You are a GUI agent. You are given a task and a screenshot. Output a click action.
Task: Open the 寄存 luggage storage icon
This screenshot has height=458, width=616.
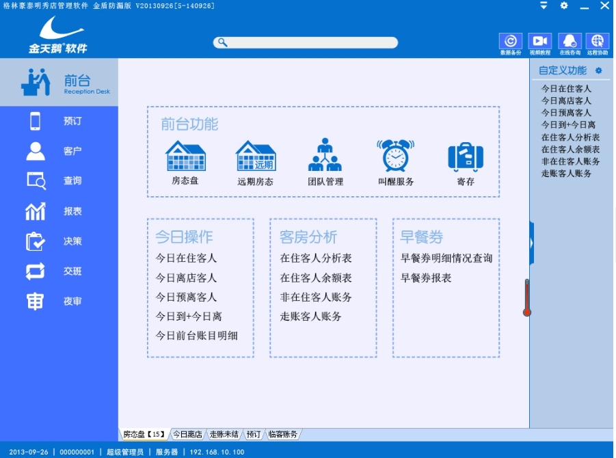(466, 156)
